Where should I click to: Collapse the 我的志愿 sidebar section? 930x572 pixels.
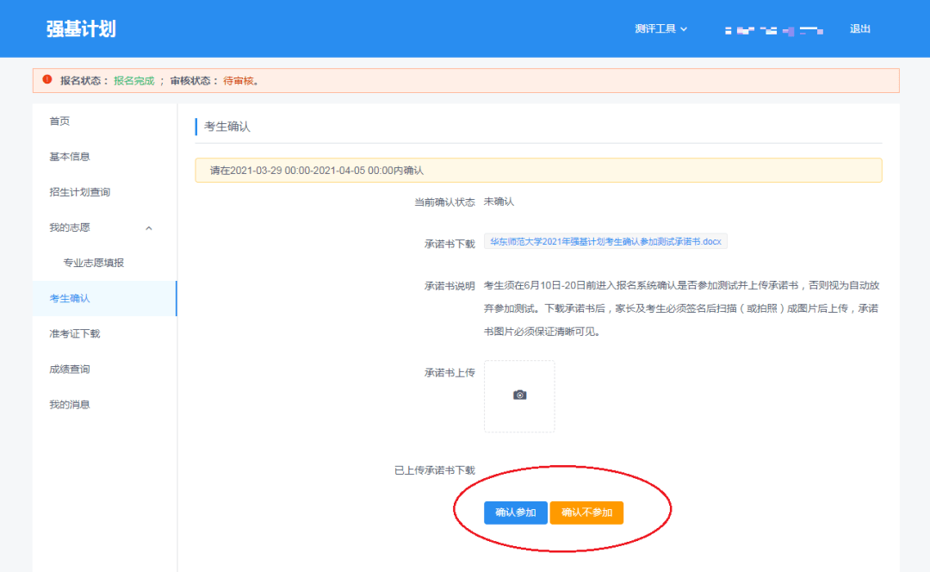(149, 228)
